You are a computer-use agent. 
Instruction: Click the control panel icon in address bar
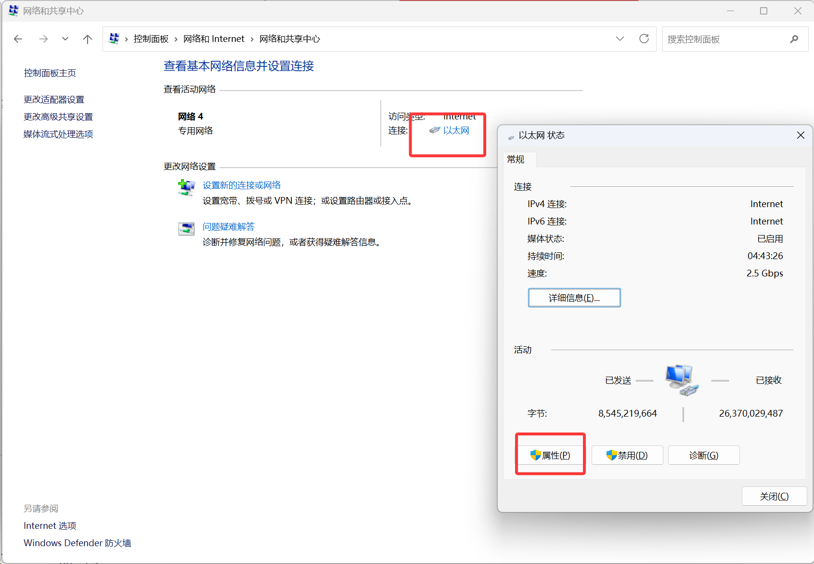click(114, 39)
